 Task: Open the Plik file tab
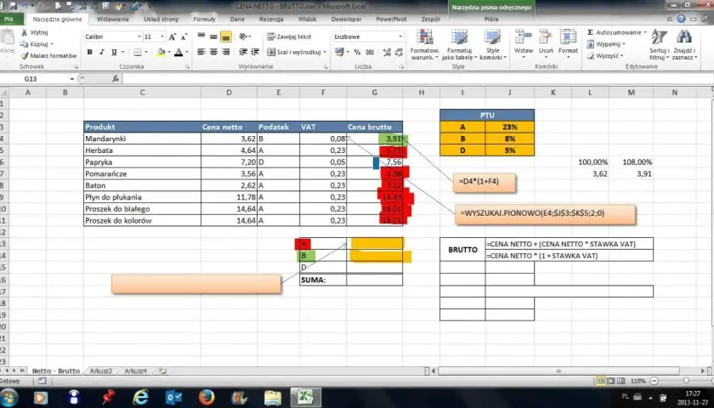coord(8,19)
